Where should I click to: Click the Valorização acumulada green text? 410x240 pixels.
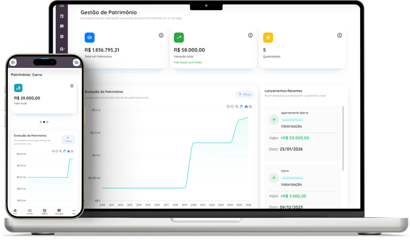pyautogui.click(x=188, y=62)
